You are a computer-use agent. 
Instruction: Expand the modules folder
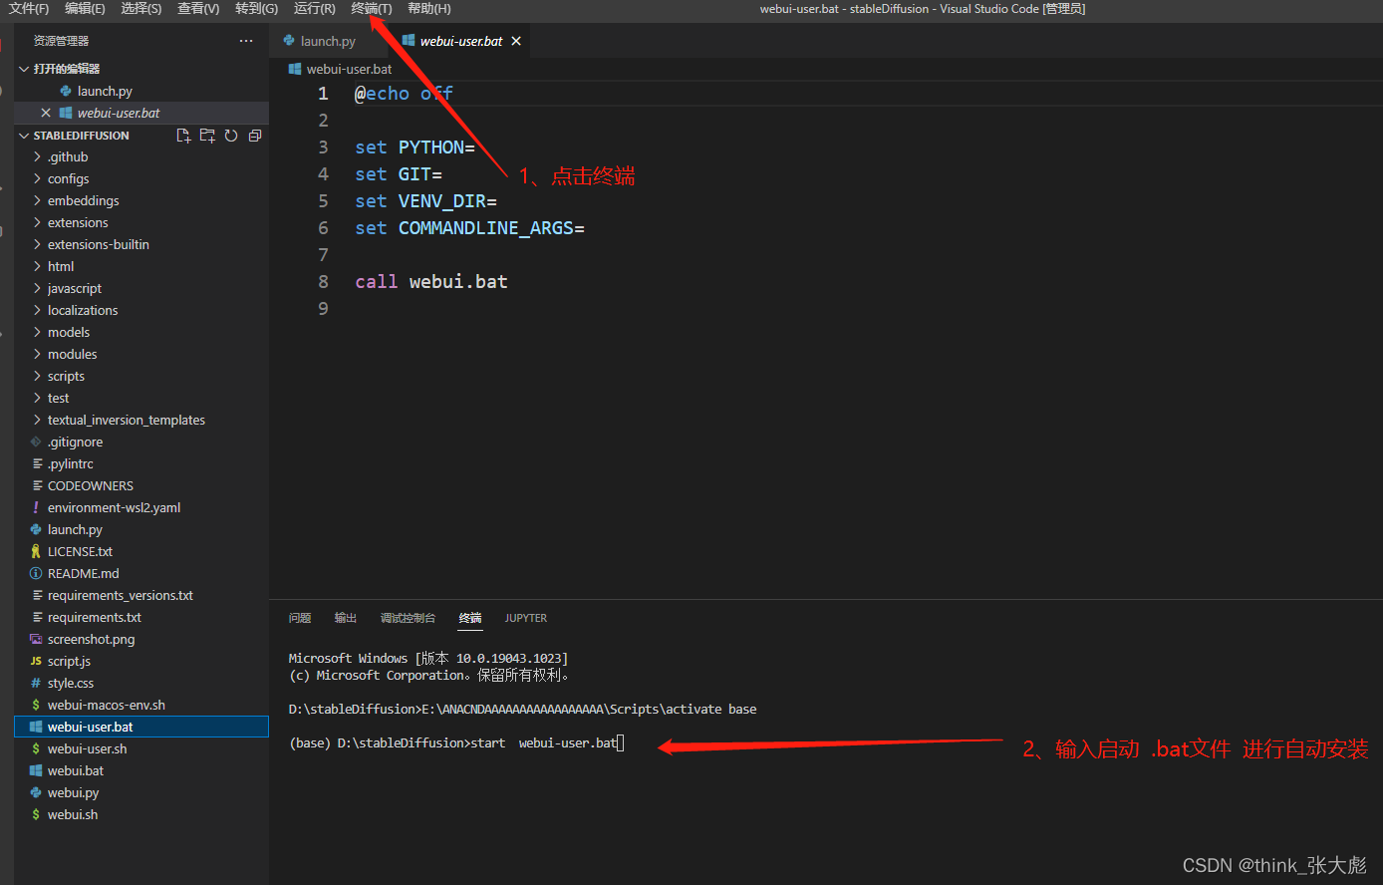point(141,354)
